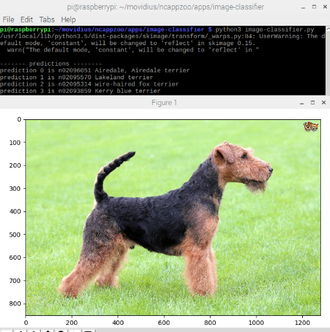Click the Airedale terrier prediction line
This screenshot has height=332, width=330.
pyautogui.click(x=95, y=70)
